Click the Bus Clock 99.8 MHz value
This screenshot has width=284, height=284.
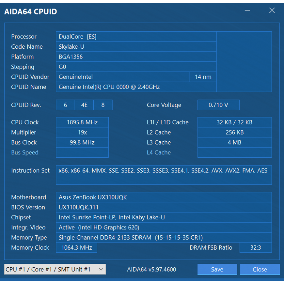point(82,142)
